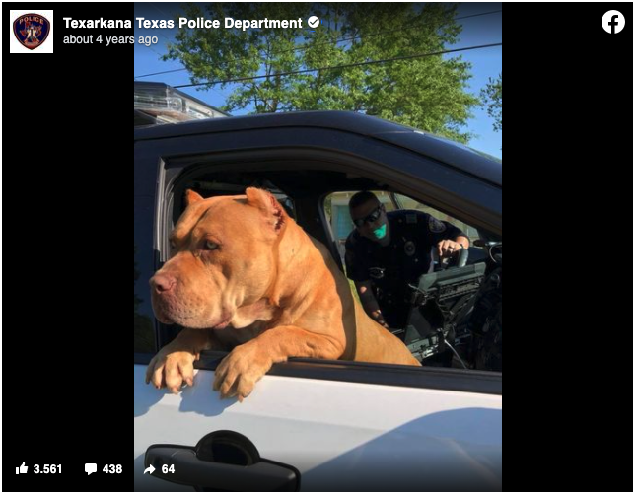Click the comment bubble icon
Image resolution: width=637 pixels, height=497 pixels.
[91, 469]
